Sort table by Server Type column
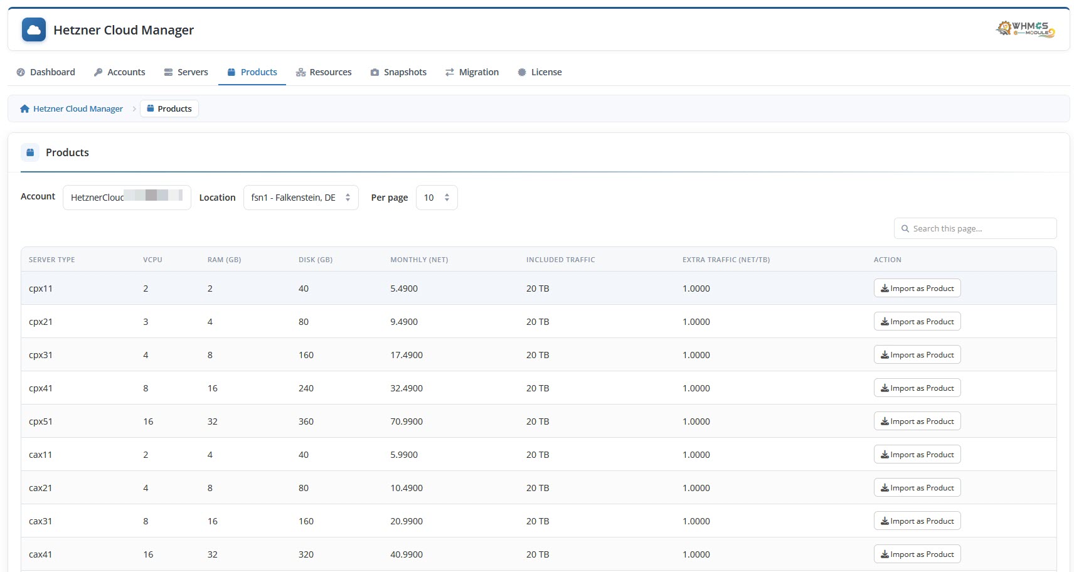Image resolution: width=1074 pixels, height=572 pixels. [x=52, y=260]
